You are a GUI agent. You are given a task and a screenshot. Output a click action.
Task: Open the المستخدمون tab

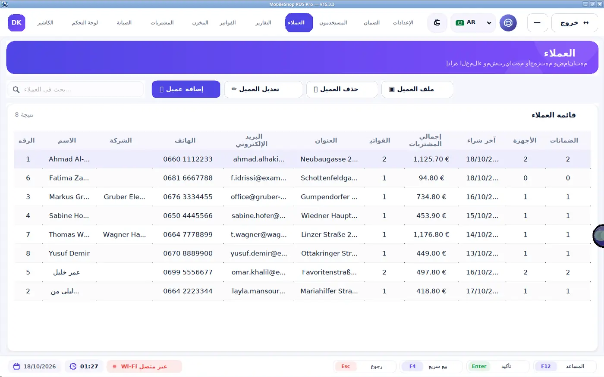333,23
